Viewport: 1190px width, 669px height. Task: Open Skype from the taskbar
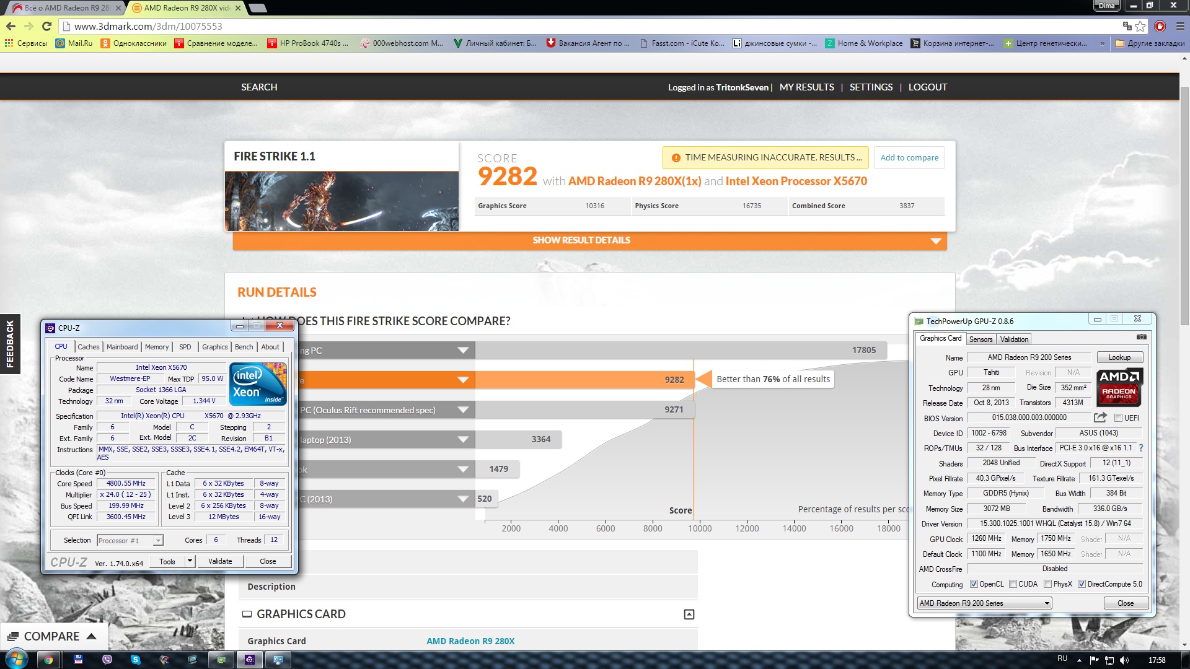(x=136, y=660)
